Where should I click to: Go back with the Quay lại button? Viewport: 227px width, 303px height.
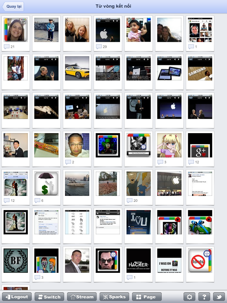click(x=13, y=6)
